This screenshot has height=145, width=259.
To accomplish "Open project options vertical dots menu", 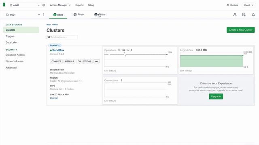I will (x=44, y=14).
